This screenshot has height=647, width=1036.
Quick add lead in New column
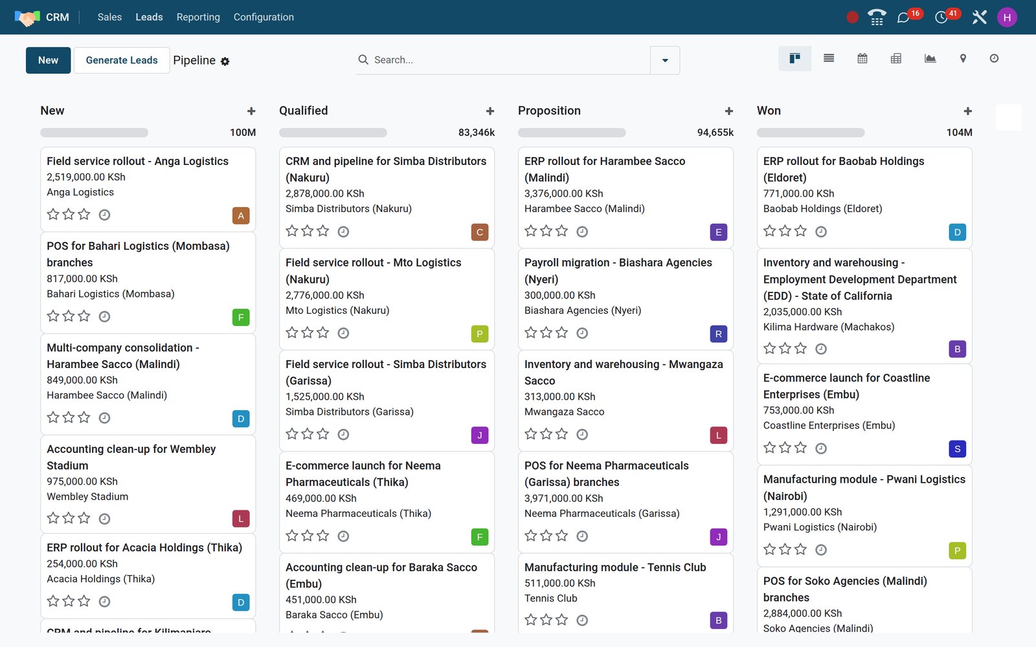point(251,111)
